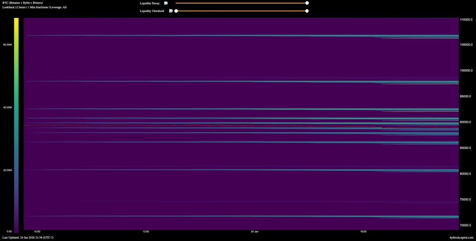Click the Liquidity Decay info icon

[x=166, y=3]
